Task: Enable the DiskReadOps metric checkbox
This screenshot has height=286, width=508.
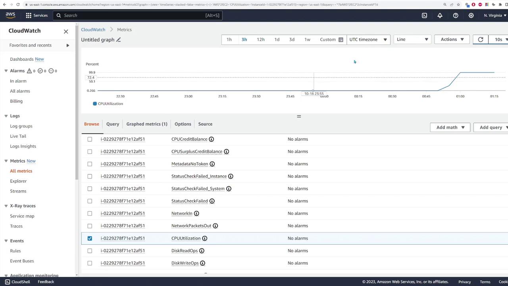Action: click(x=90, y=251)
